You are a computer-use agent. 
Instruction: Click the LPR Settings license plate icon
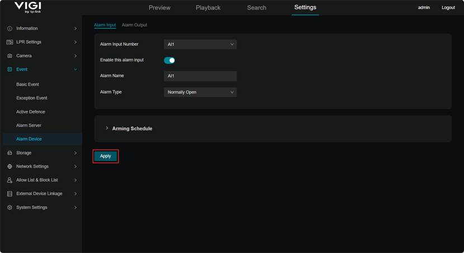click(x=10, y=42)
